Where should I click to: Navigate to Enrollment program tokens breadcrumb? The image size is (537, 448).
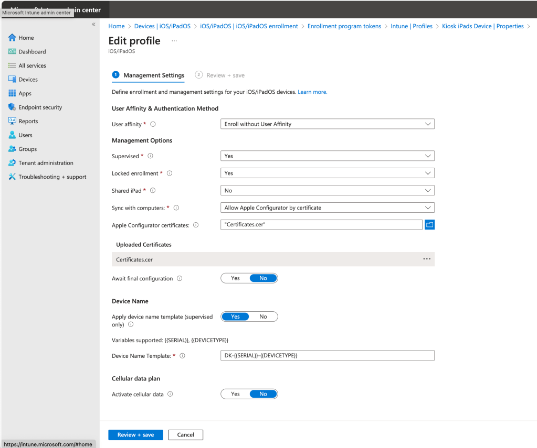[x=344, y=26]
